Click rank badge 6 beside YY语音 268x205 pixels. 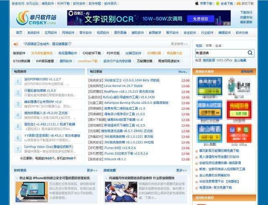18,138
